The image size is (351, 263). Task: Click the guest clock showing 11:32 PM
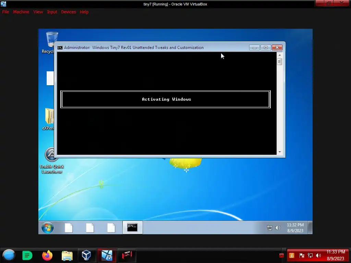pyautogui.click(x=295, y=228)
